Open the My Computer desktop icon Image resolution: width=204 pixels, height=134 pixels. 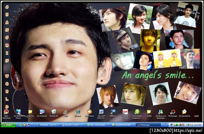tap(42, 113)
